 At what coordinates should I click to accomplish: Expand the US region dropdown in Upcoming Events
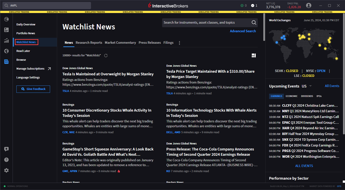pos(310,86)
